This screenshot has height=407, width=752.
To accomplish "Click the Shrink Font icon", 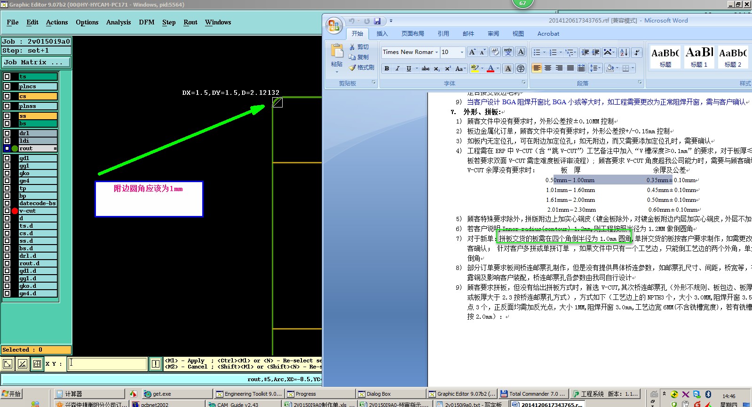I will tap(483, 52).
